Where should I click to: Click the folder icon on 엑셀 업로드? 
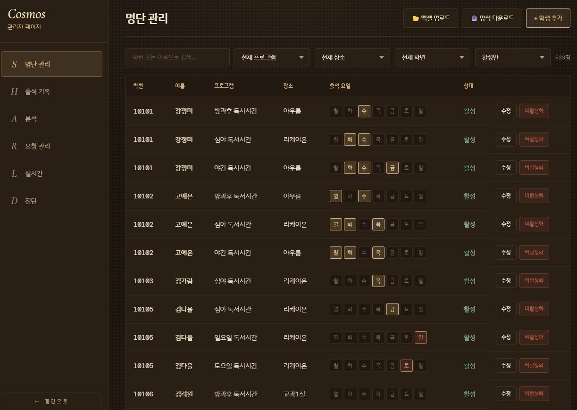[x=416, y=18]
